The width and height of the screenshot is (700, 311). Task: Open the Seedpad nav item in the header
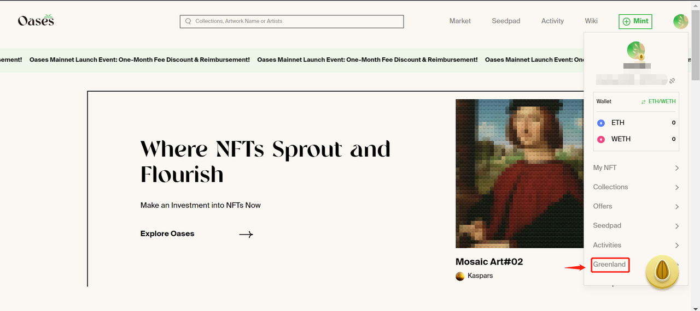click(x=506, y=21)
